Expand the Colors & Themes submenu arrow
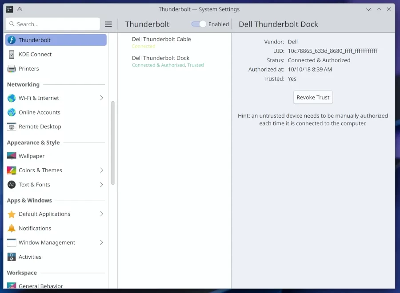Screen dimensions: 400x293 (101, 170)
